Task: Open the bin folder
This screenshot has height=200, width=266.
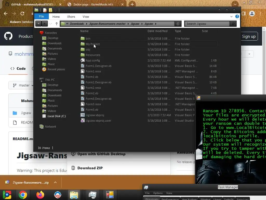Action: pos(88,39)
